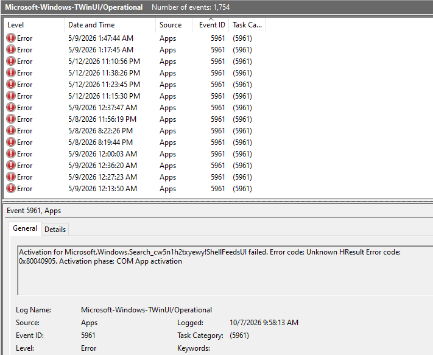Click the error icon of the 11:10:56 PM row
The width and height of the screenshot is (433, 355).
pos(11,61)
